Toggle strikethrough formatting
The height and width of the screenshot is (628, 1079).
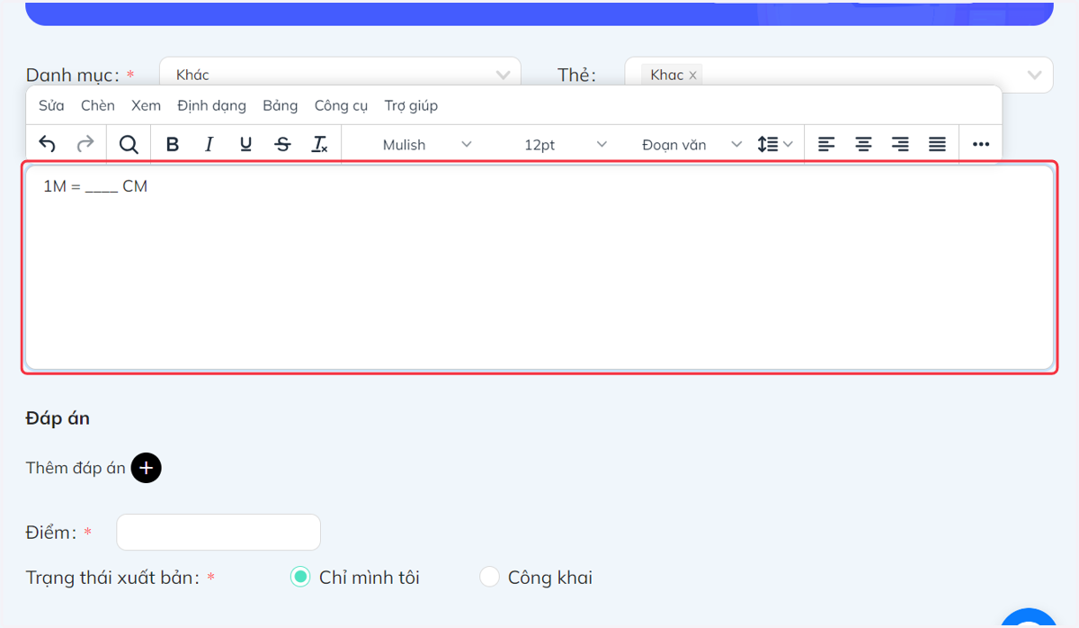click(x=283, y=144)
